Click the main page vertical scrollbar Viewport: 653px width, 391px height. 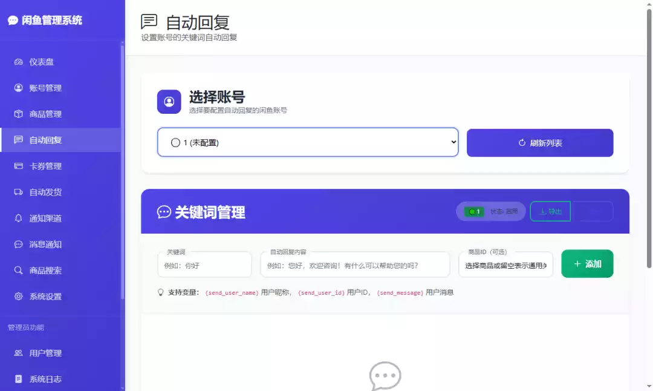coord(649,137)
